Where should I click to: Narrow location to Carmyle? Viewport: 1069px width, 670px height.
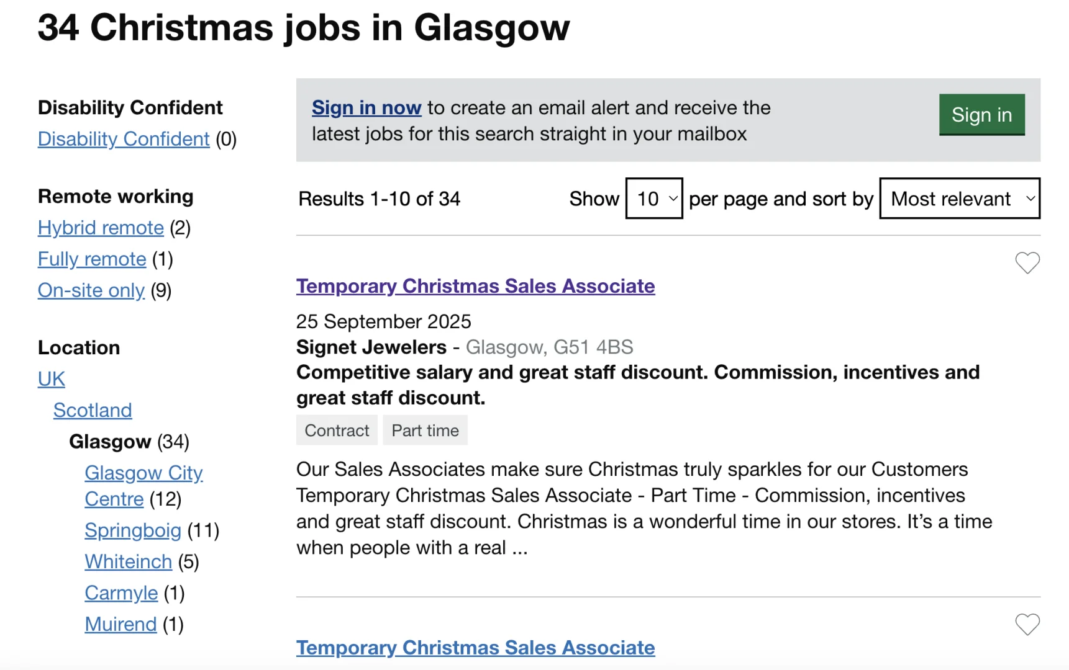point(121,593)
